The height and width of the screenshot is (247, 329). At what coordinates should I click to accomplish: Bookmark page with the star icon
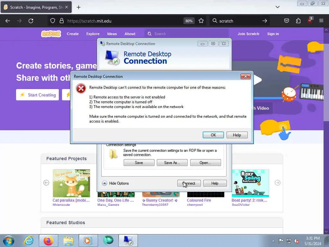coord(201,21)
